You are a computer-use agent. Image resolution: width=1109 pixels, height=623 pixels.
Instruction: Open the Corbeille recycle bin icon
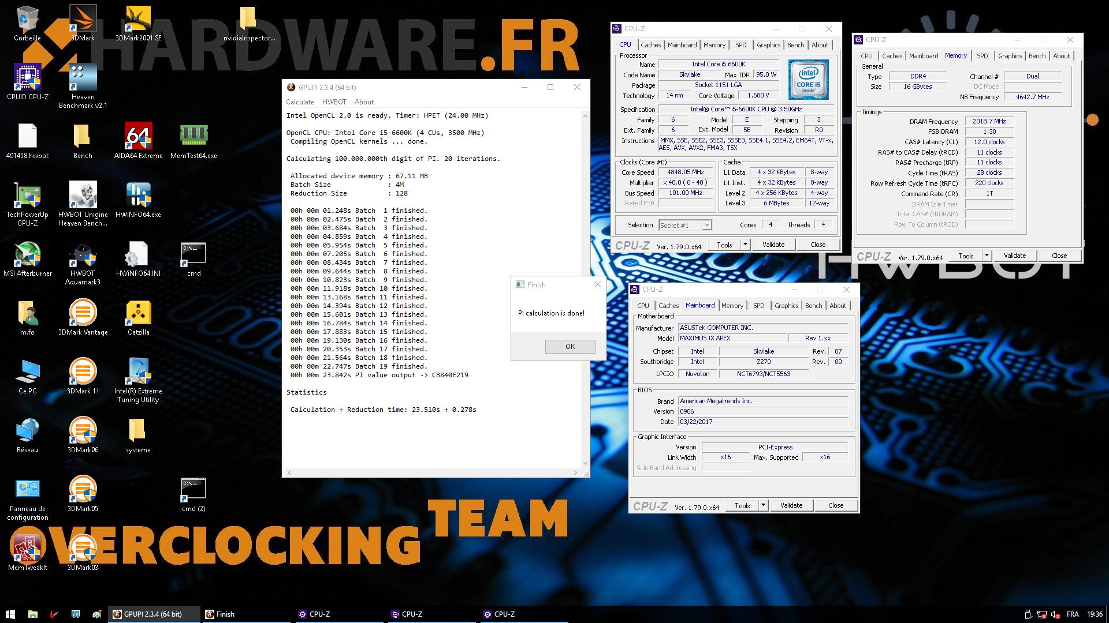click(27, 23)
